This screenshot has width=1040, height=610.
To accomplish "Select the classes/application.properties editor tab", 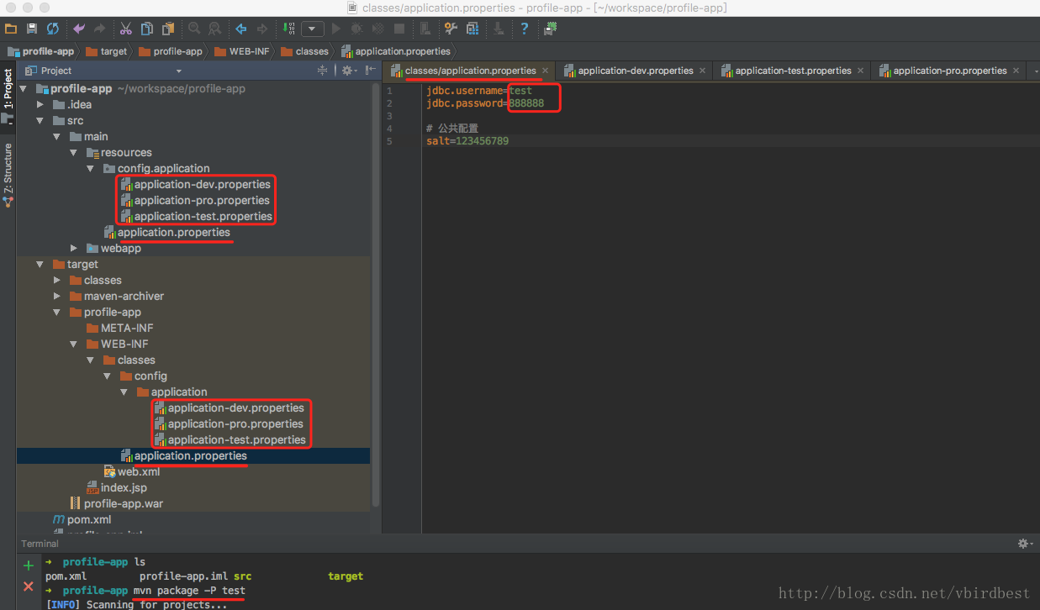I will click(x=469, y=71).
